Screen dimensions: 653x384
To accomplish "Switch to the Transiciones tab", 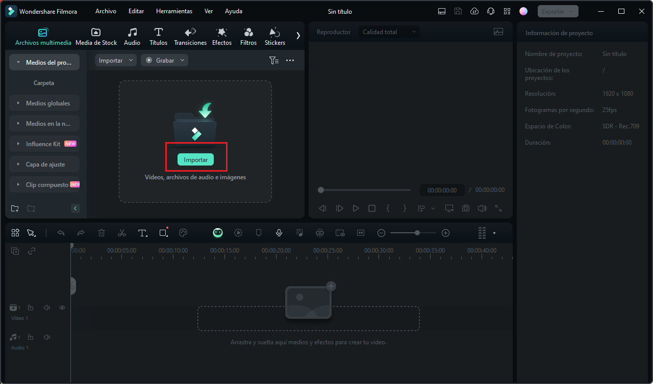I will [190, 37].
